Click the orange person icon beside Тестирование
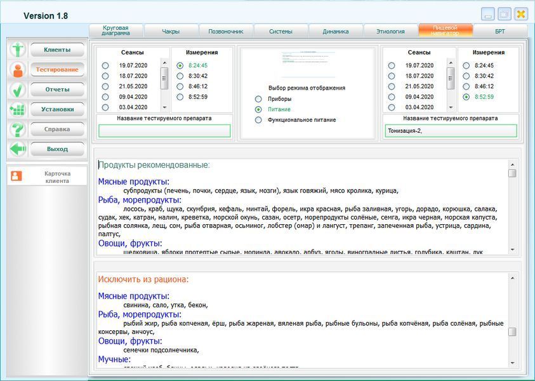This screenshot has width=535, height=381. coord(18,70)
